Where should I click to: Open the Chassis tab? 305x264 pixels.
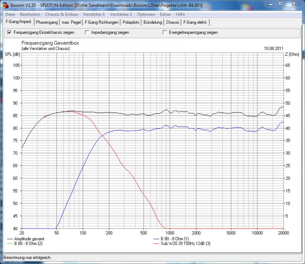tap(173, 22)
